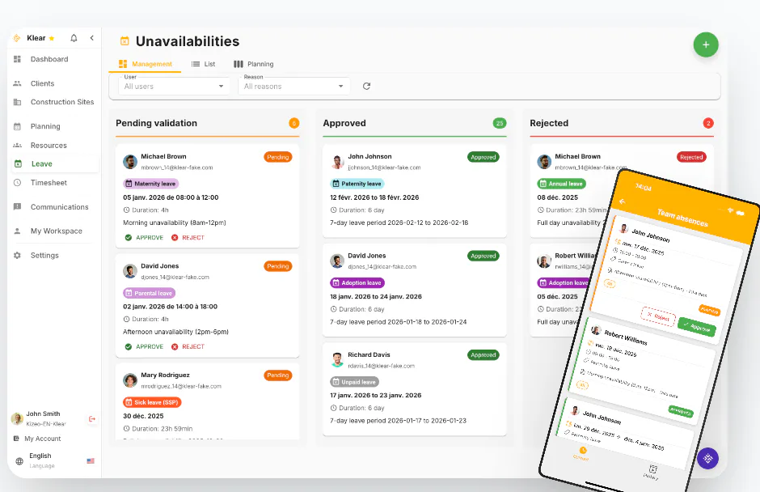Click the "Sick leave (SSP)" tag
The image size is (760, 492).
pos(152,402)
